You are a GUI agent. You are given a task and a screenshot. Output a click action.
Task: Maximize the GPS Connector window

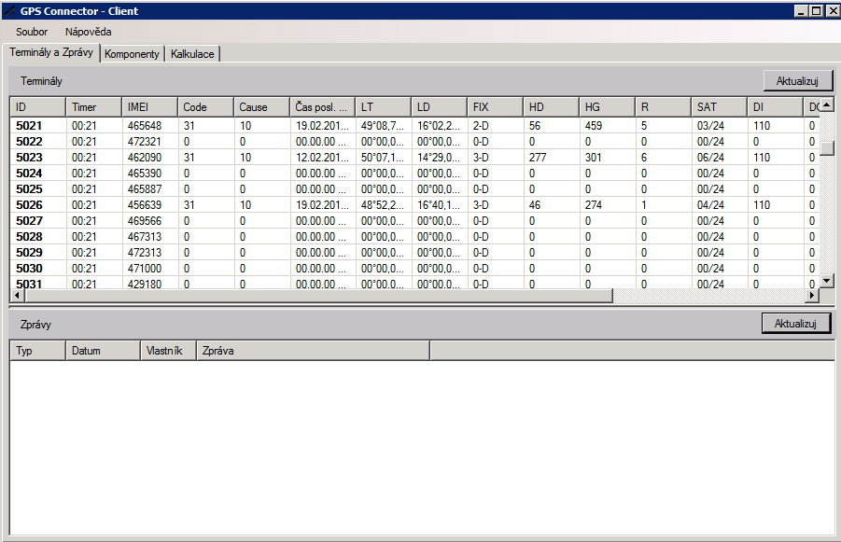(817, 10)
